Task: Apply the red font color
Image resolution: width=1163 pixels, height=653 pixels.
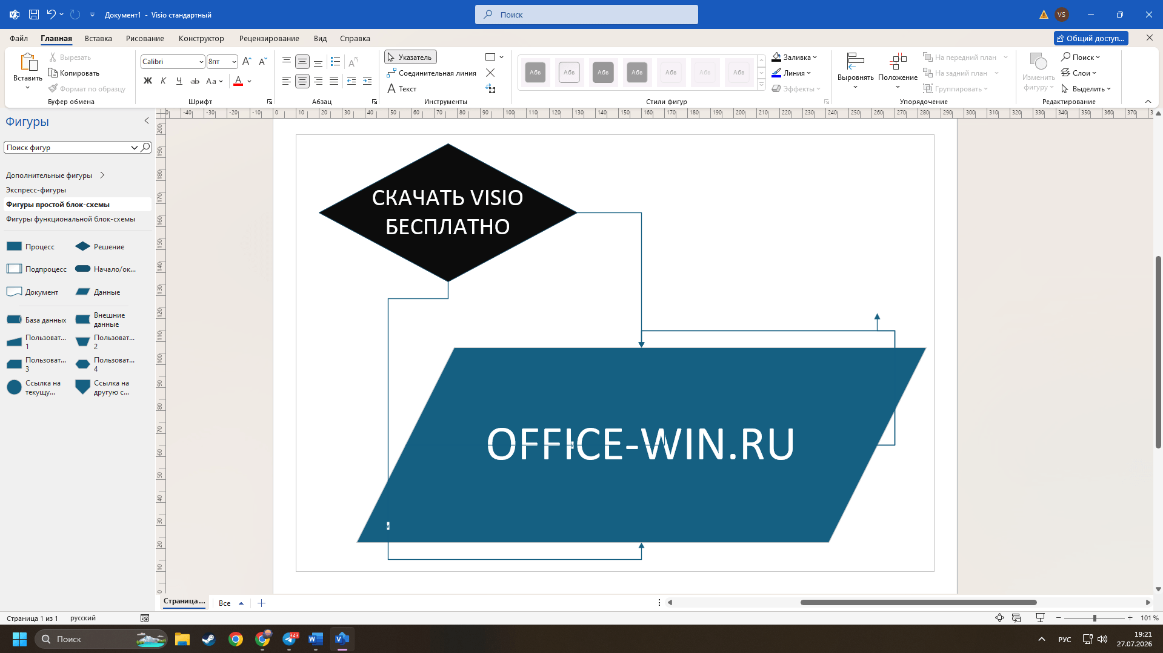Action: [238, 81]
